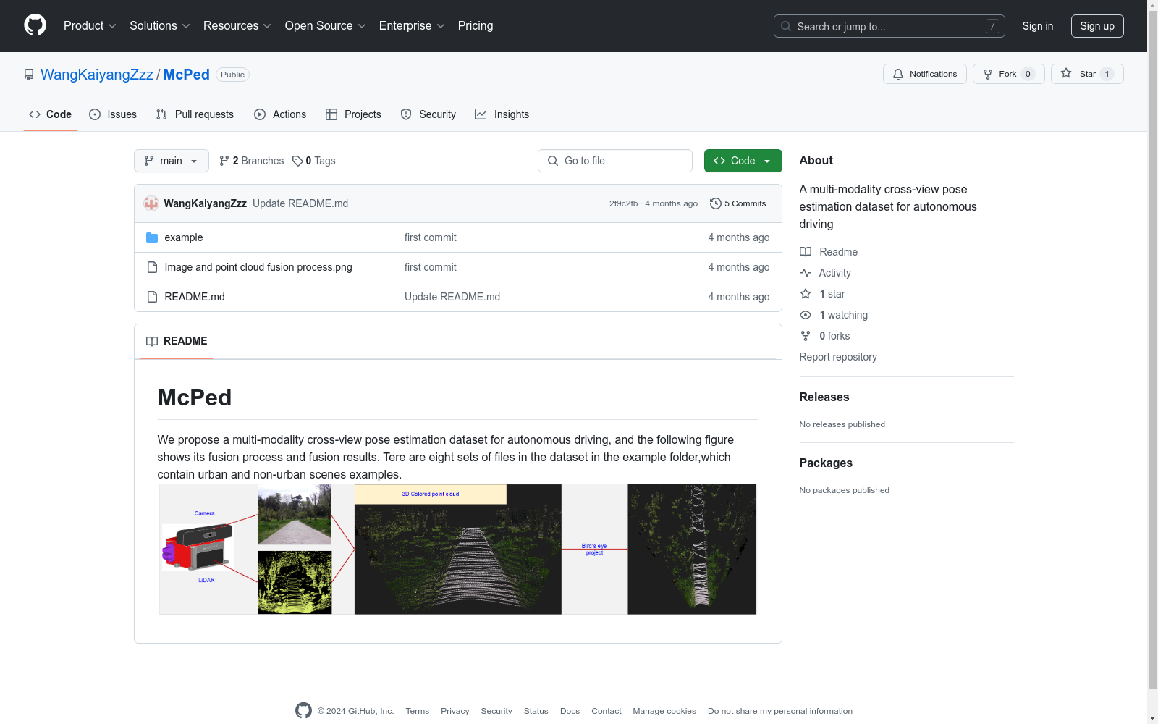
Task: Open the McPed repository name link
Action: click(187, 75)
